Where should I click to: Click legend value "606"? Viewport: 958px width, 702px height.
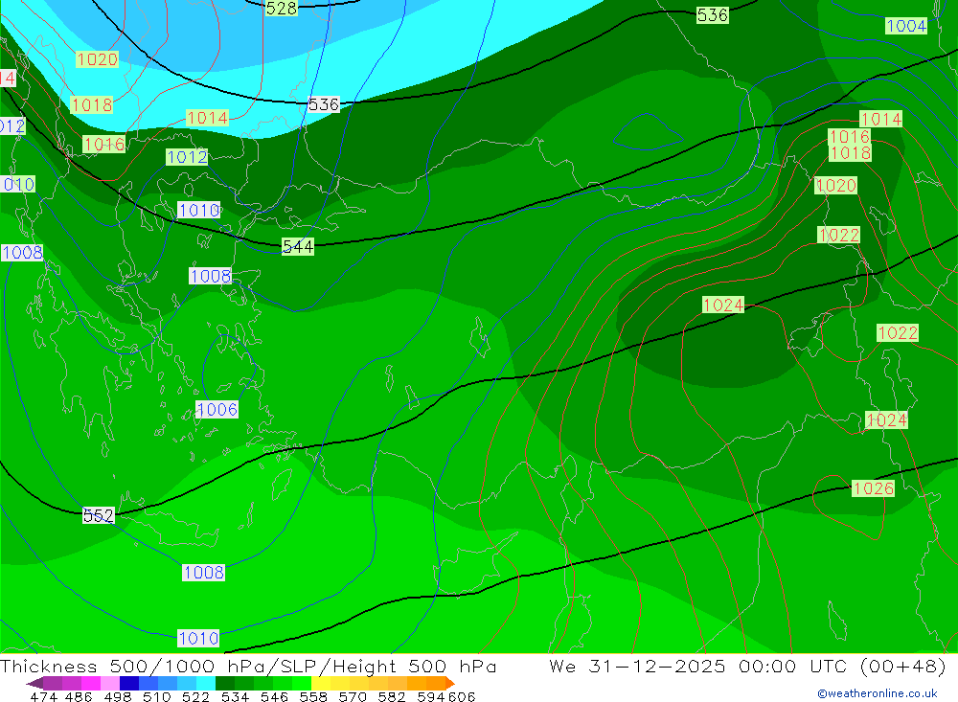(x=462, y=696)
